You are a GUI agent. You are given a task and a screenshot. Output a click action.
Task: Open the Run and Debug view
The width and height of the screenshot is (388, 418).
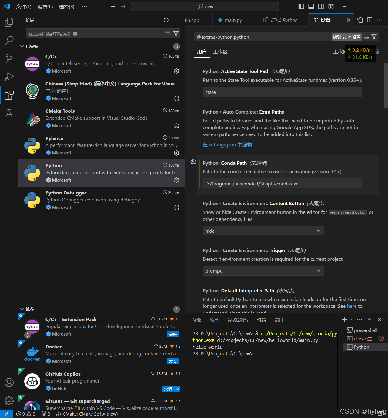(x=9, y=77)
